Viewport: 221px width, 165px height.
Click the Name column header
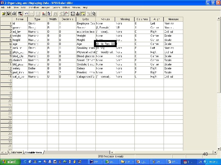(x=20, y=19)
